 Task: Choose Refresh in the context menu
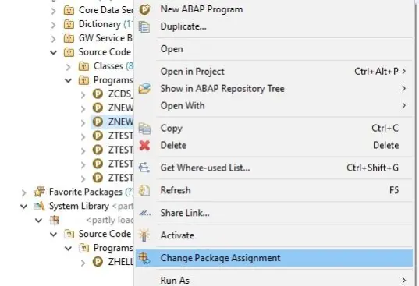point(274,190)
